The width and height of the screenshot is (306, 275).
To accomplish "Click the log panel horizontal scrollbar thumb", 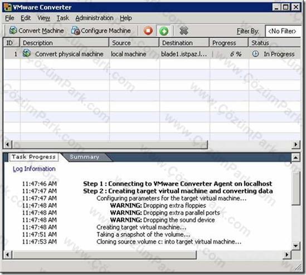I will click(x=104, y=255).
